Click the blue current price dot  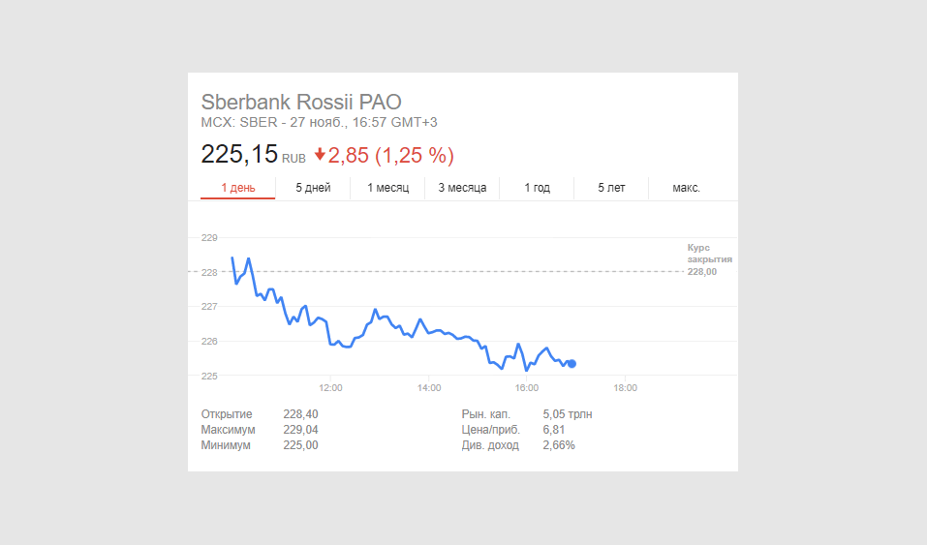pyautogui.click(x=572, y=364)
